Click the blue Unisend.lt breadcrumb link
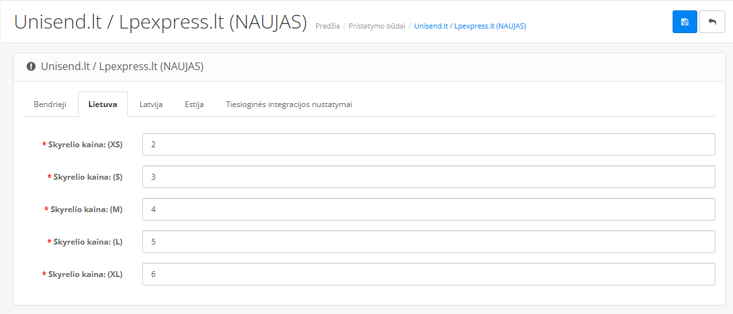733x314 pixels. (469, 27)
